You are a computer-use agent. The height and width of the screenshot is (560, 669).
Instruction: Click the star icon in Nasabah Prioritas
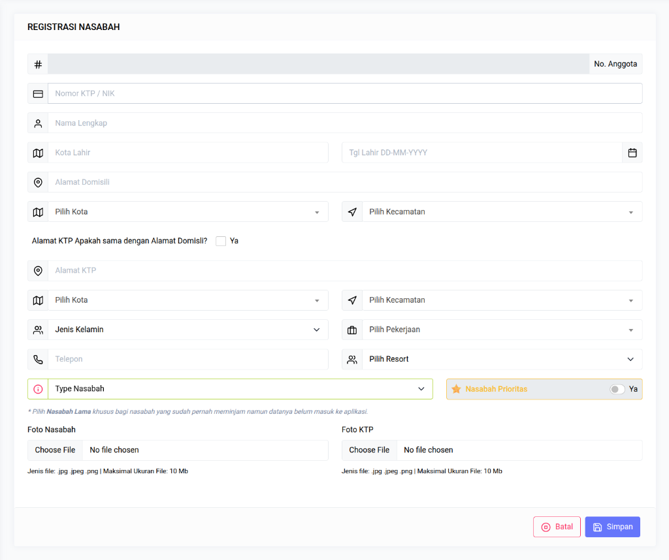point(456,389)
